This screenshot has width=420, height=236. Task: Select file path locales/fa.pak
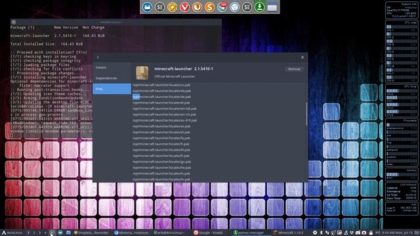tap(161, 138)
